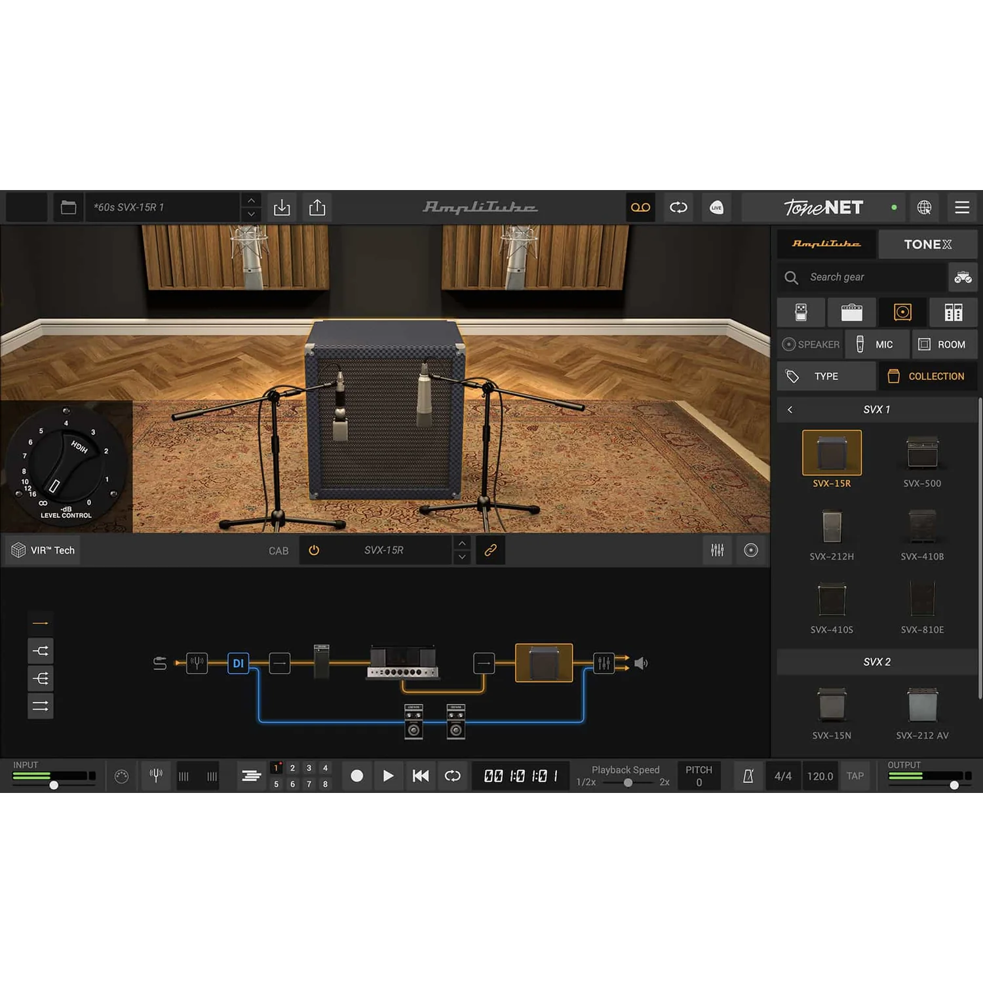Sort gear by COLLECTION
The width and height of the screenshot is (983, 983).
928,376
